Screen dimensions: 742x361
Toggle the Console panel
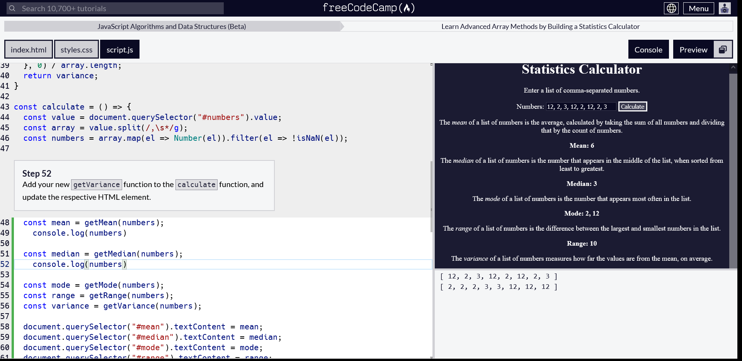pyautogui.click(x=648, y=49)
